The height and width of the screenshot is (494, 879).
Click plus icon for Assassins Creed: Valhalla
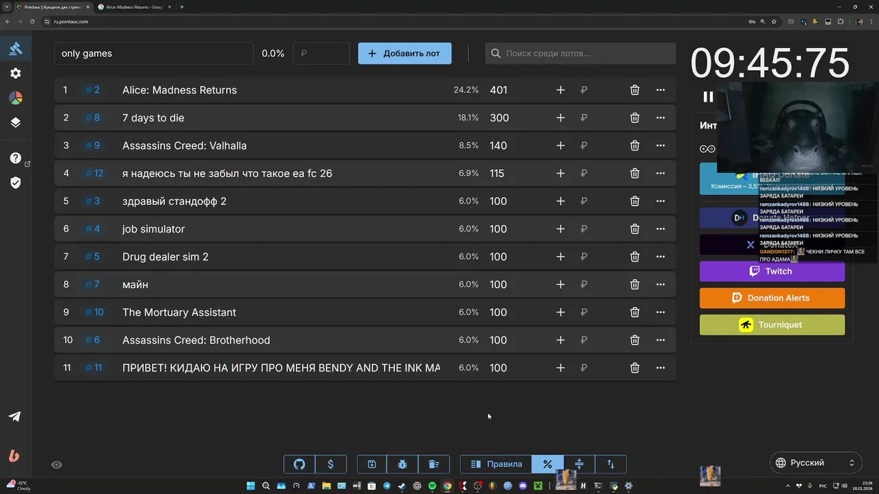[560, 145]
